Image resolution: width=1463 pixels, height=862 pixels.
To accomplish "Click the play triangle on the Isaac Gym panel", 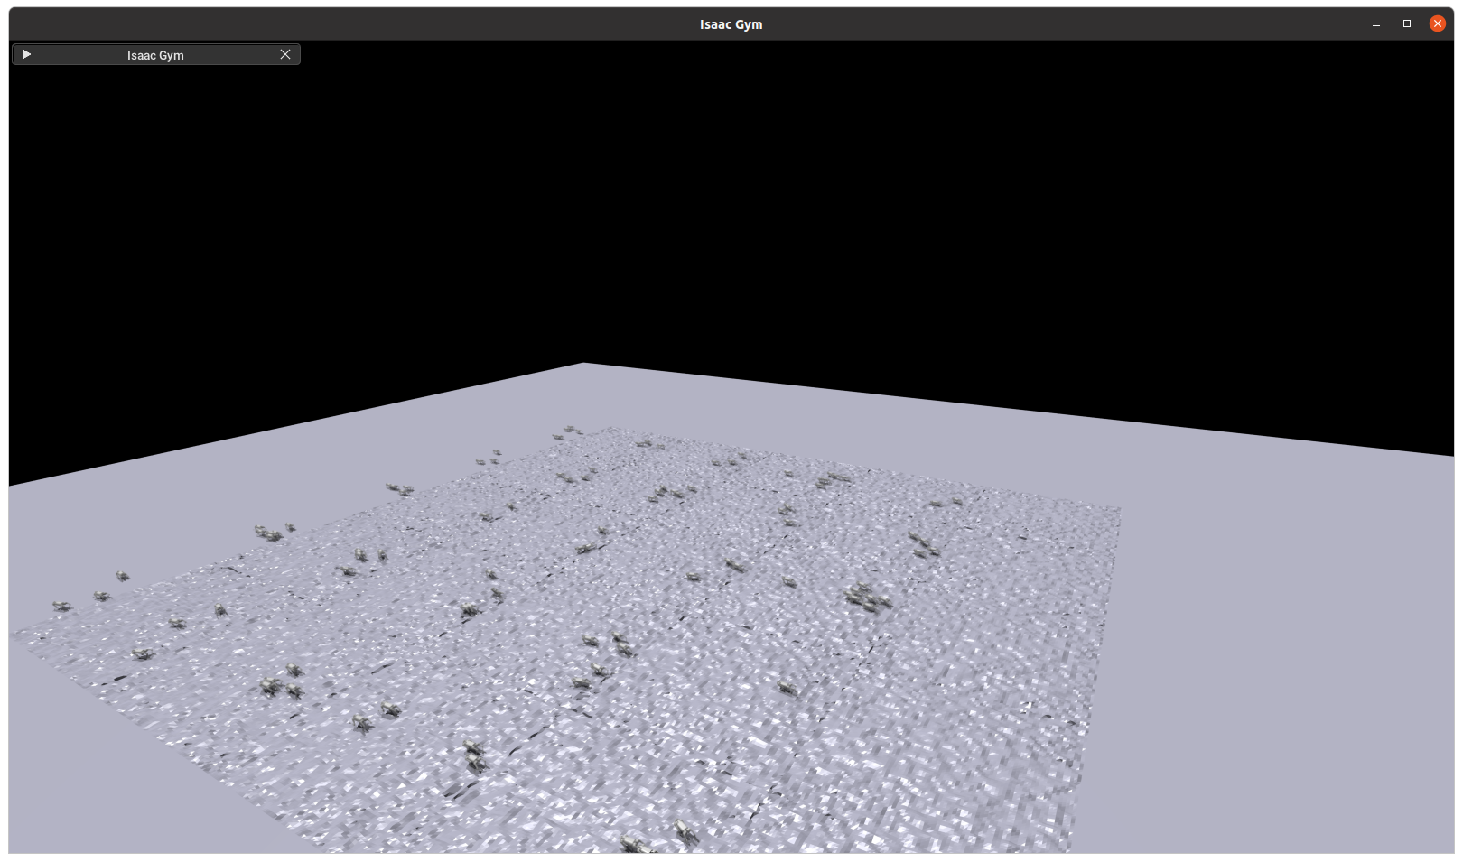I will click(x=26, y=54).
